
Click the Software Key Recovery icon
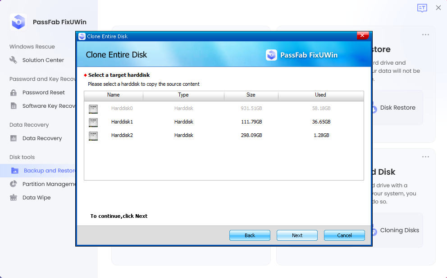(x=14, y=106)
